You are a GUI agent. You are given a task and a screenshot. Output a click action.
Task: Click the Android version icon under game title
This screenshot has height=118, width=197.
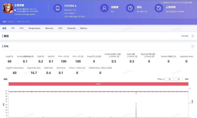15,10
